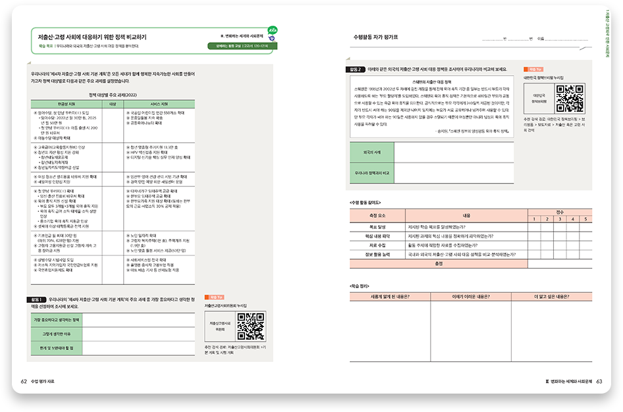Click the '가장 중요하다고 생각하는 정책' row label
The height and width of the screenshot is (412, 623).
pos(57,320)
